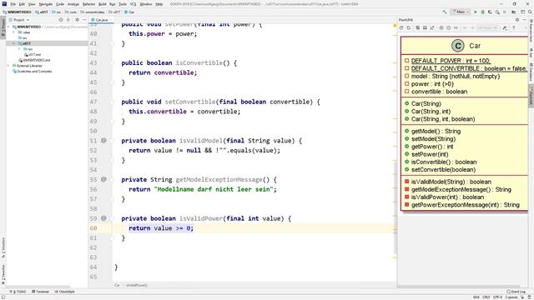Select Scratches and Consoles tree item
The width and height of the screenshot is (534, 300).
[x=32, y=72]
